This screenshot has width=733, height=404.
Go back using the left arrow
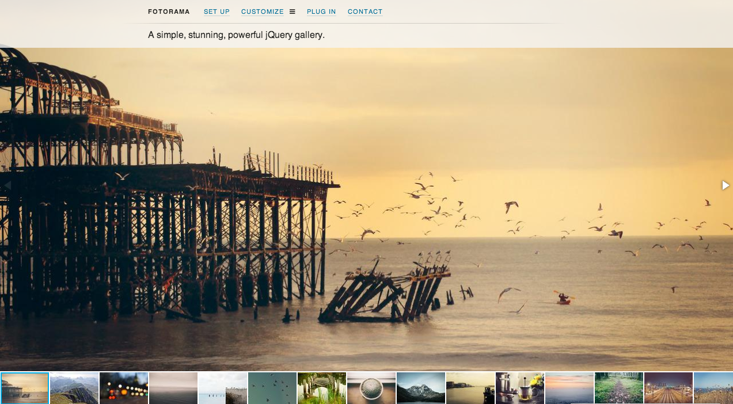8,185
